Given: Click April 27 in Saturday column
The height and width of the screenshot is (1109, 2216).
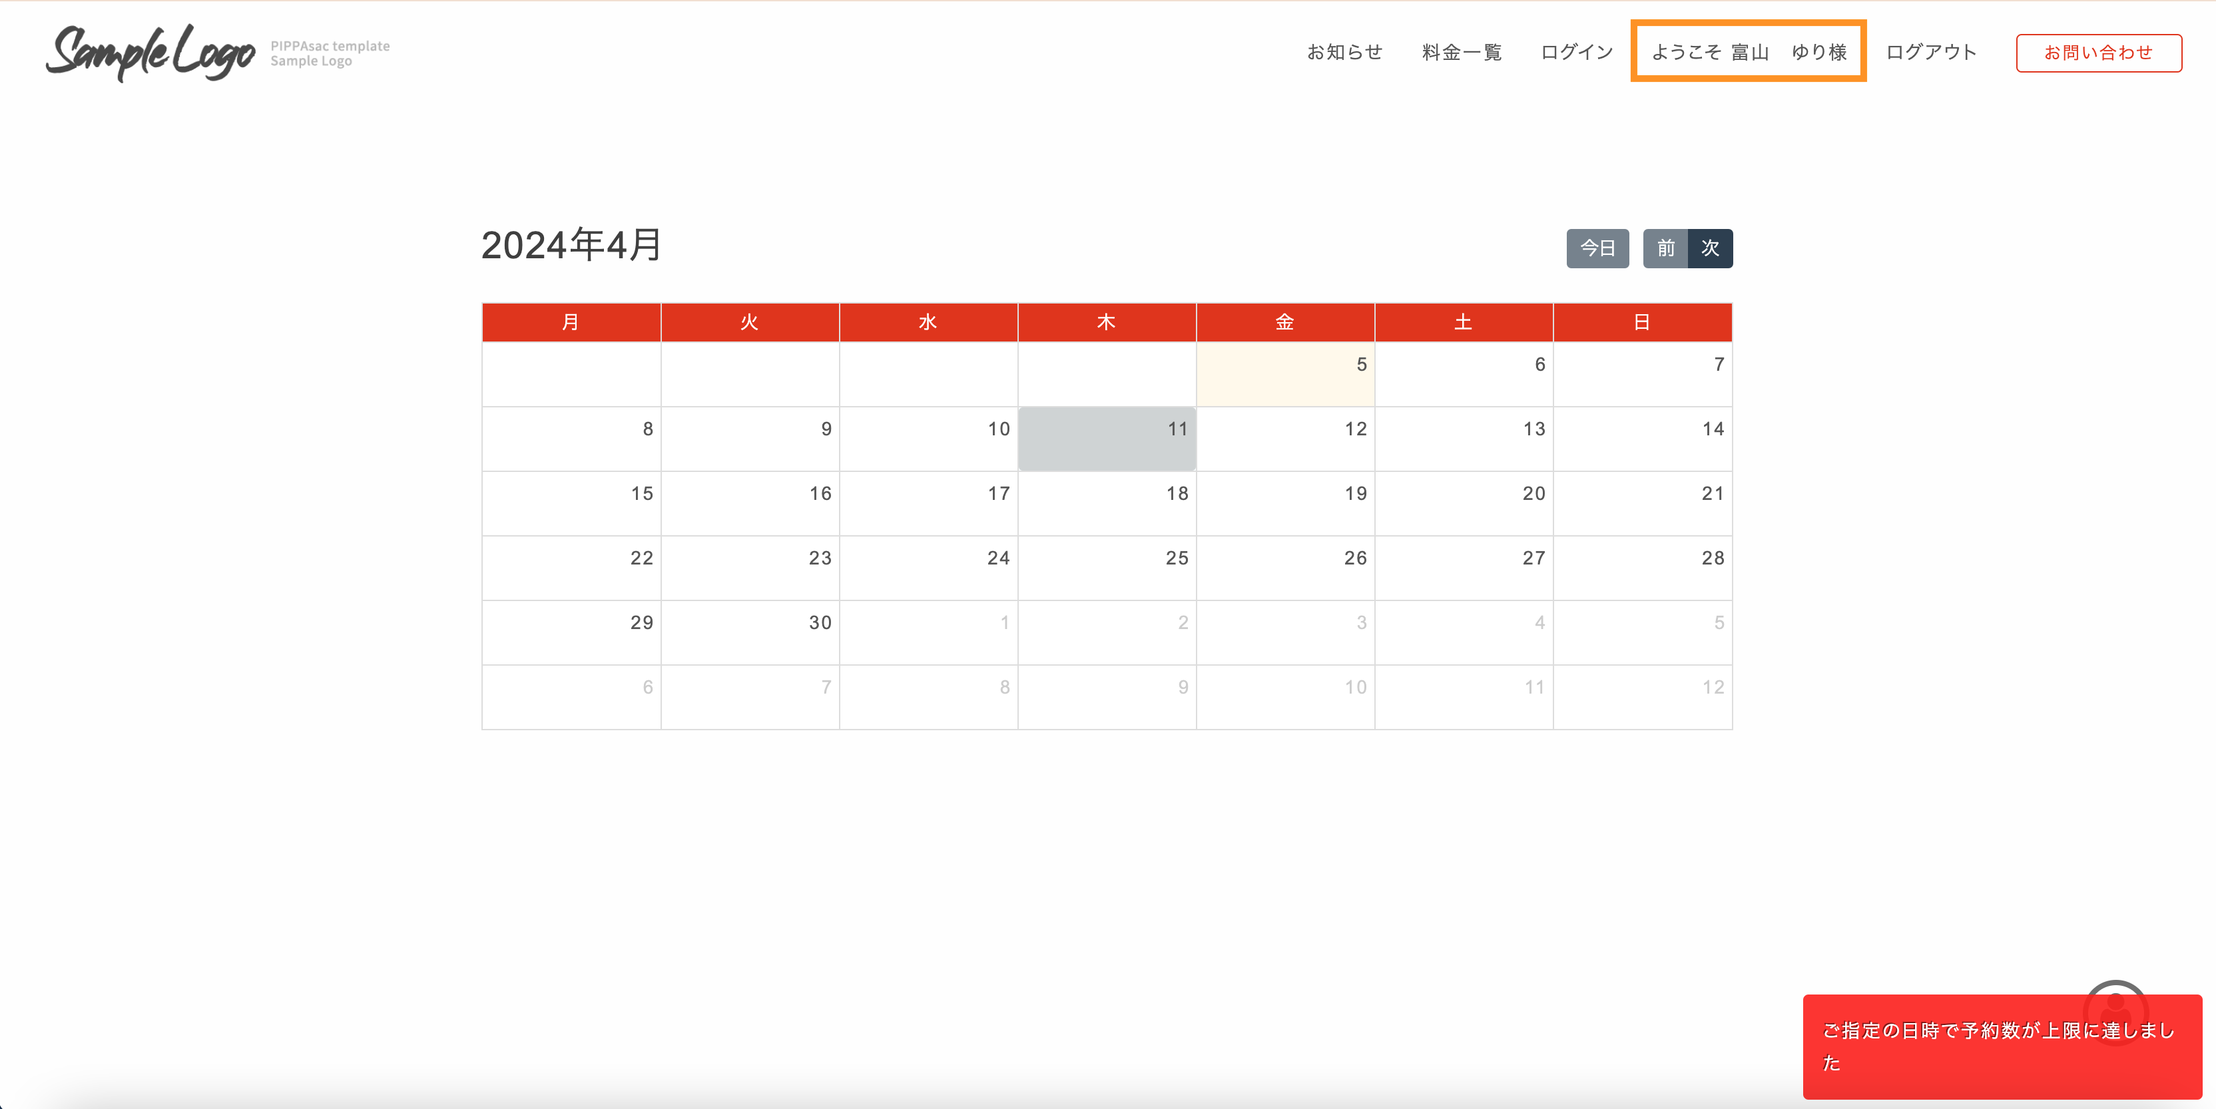Looking at the screenshot, I should coord(1464,567).
